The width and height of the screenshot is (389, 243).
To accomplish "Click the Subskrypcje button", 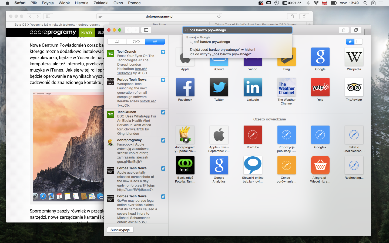I will click(x=120, y=230).
